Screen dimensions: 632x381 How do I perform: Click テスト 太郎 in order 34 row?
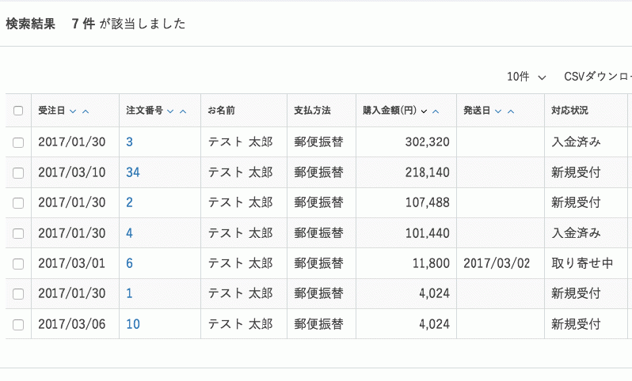point(240,172)
